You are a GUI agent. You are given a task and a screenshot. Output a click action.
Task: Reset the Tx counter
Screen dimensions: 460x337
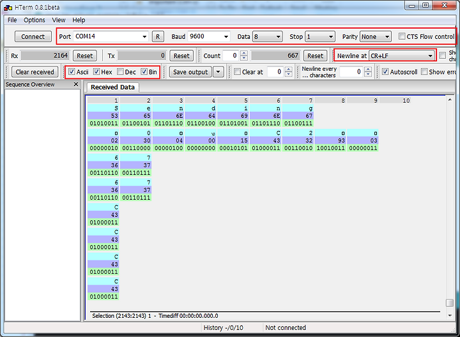(181, 56)
